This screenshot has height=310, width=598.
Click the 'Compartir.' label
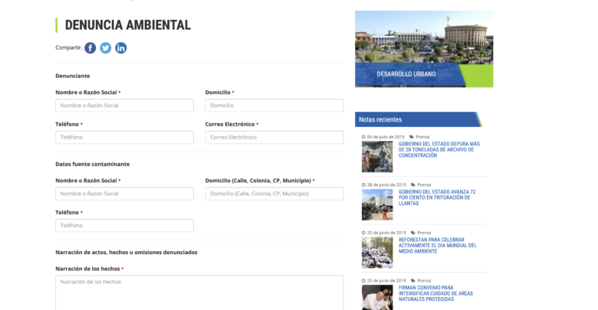tap(69, 47)
